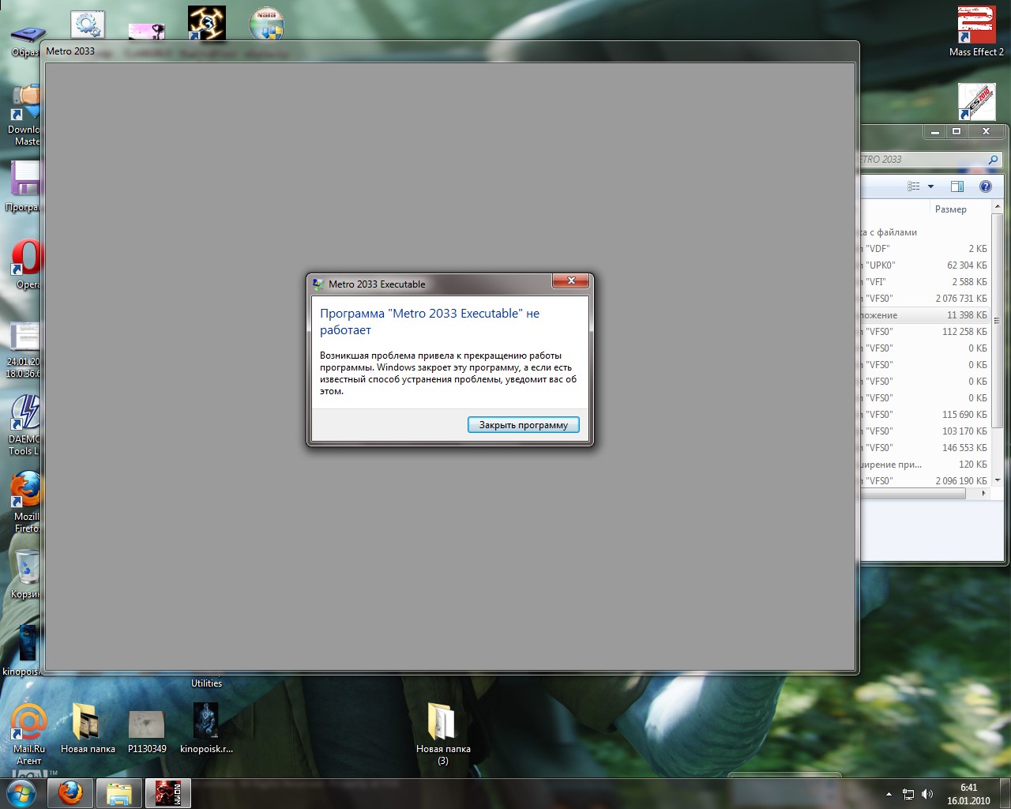Select the file row sized 112 258 КБ
Image resolution: width=1011 pixels, height=809 pixels.
(924, 332)
